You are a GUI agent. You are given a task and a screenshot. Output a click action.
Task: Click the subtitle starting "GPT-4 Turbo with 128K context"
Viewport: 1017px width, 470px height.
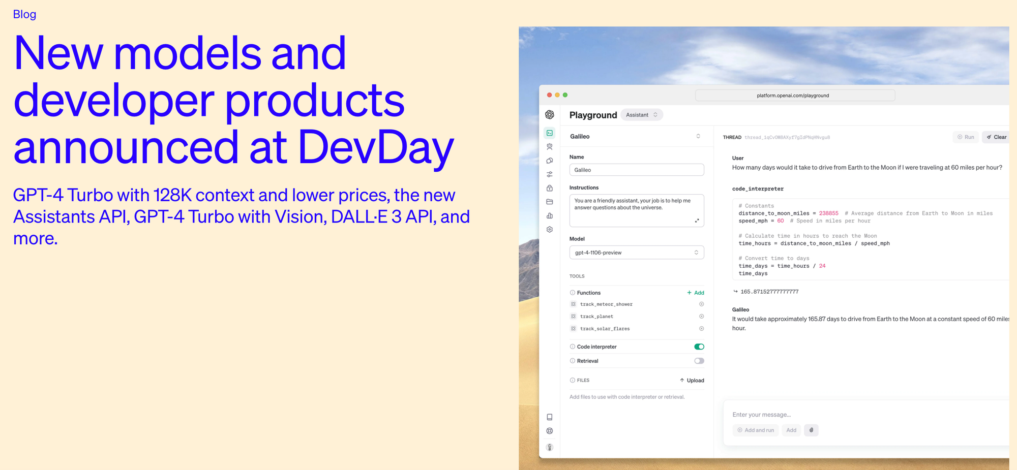[x=242, y=216]
